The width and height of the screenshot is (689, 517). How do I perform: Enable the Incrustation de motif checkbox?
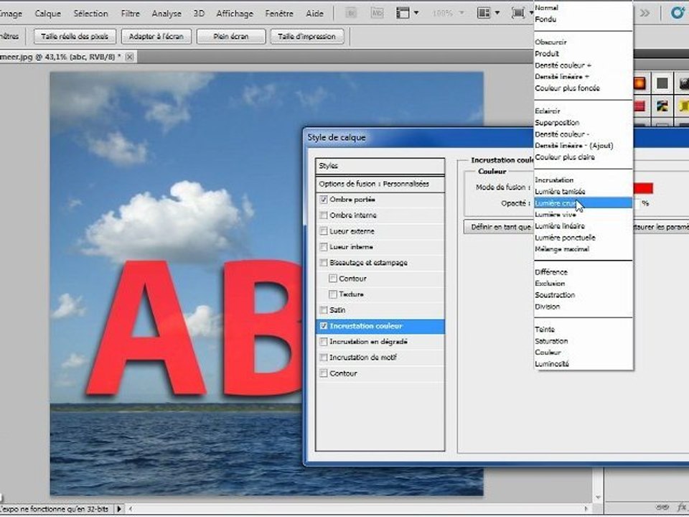click(x=324, y=358)
